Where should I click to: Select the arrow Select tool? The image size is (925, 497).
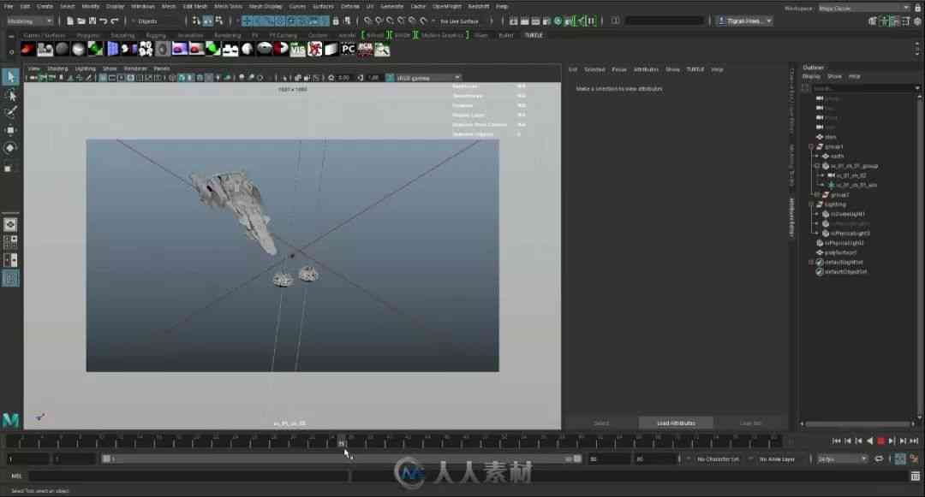click(10, 76)
